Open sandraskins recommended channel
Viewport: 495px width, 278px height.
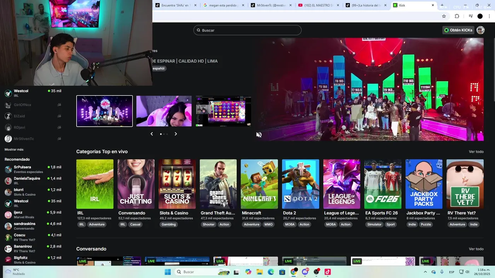click(33, 226)
